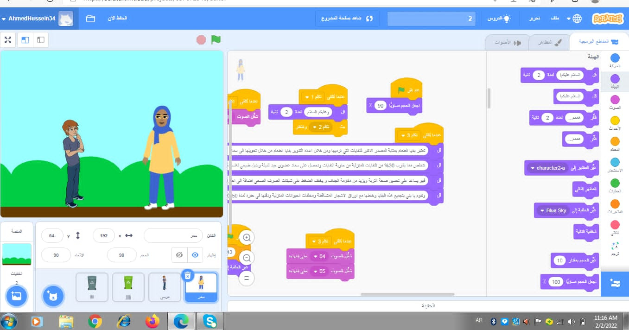Open the تكلم 2 broadcast dropdown
Image resolution: width=629 pixels, height=330 pixels.
[x=320, y=127]
